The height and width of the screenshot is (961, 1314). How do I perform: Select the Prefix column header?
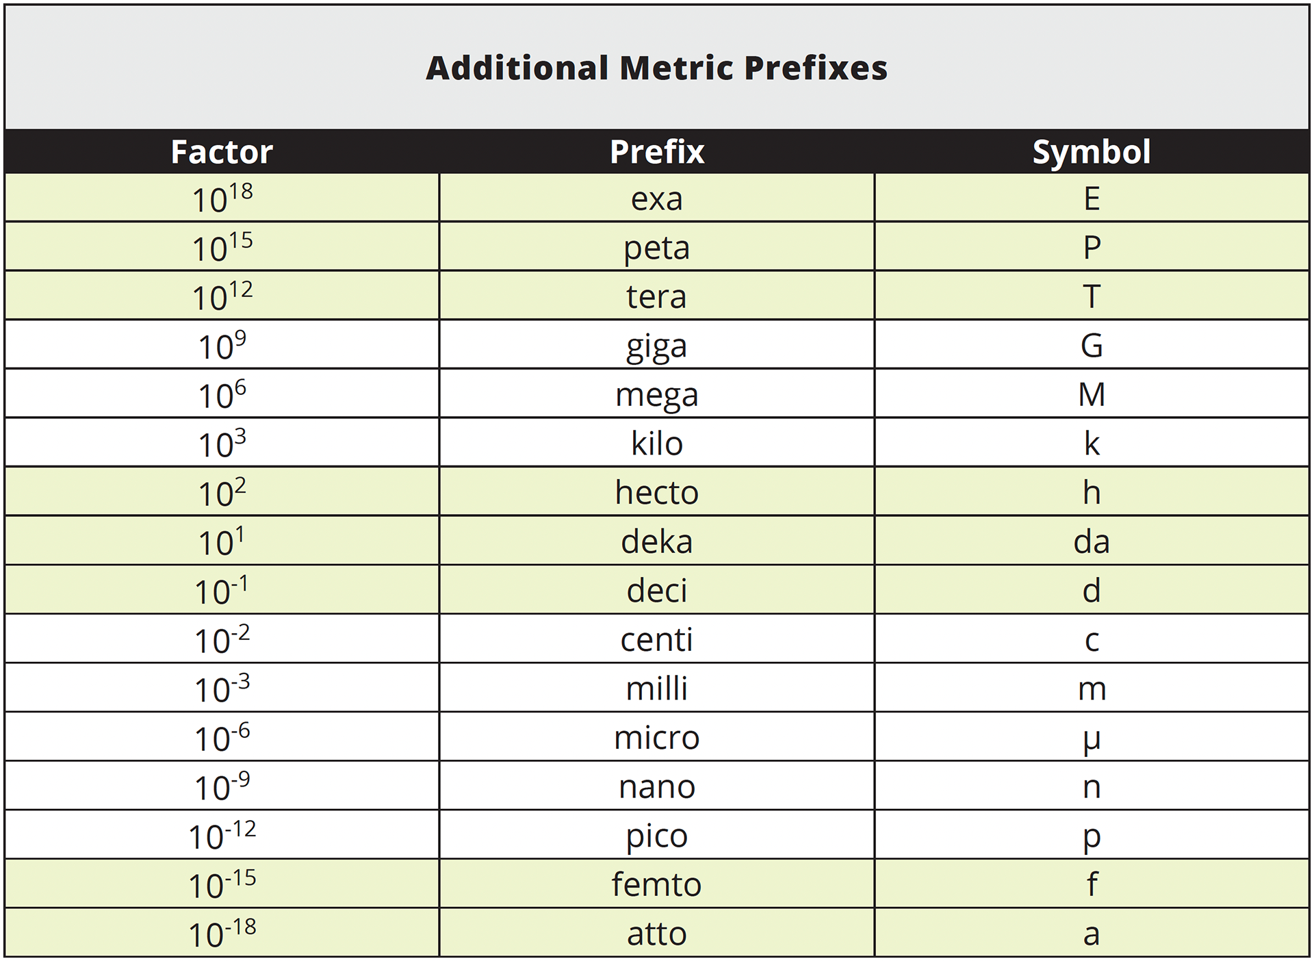click(657, 152)
